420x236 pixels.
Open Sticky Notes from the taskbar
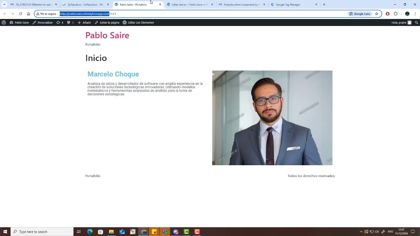click(154, 232)
